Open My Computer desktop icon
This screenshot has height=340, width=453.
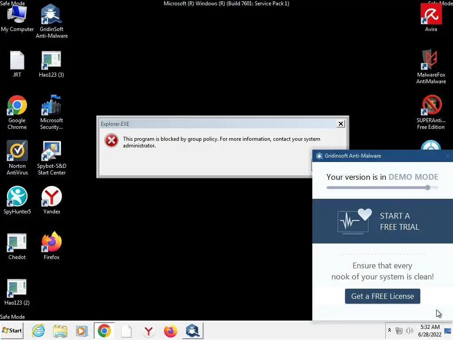pyautogui.click(x=17, y=19)
